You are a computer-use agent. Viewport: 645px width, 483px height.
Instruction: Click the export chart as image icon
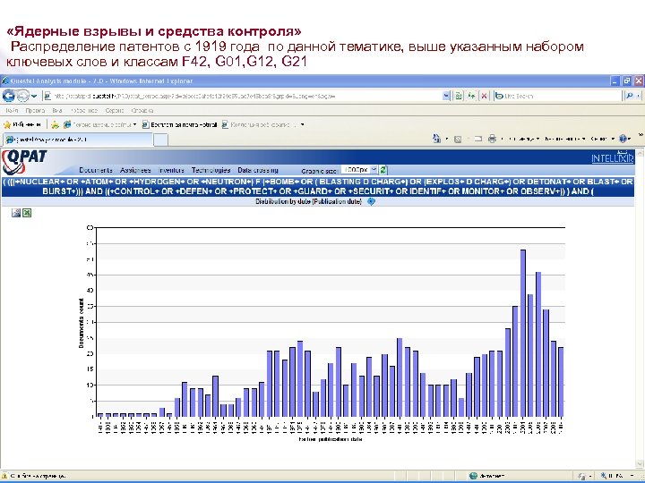click(x=16, y=213)
